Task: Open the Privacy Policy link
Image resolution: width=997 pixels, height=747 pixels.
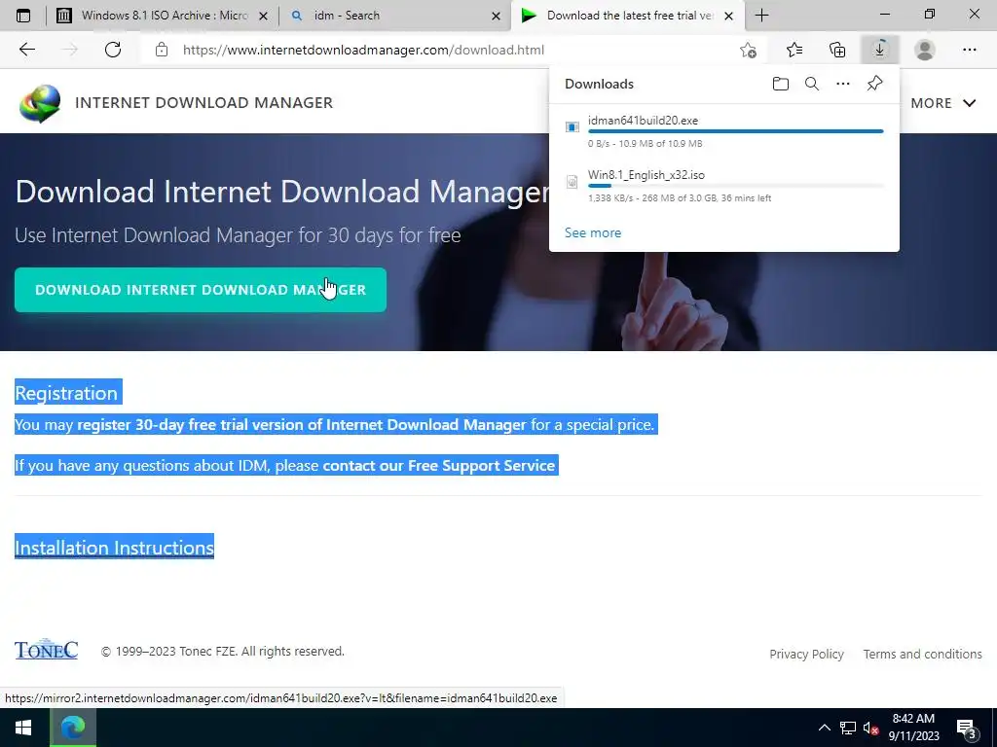Action: click(x=806, y=654)
